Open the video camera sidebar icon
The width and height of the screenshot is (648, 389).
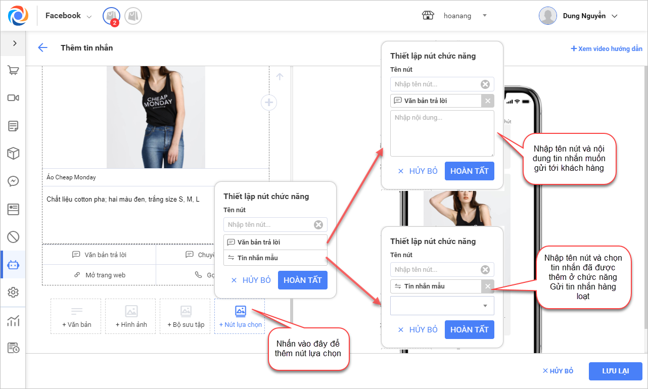pyautogui.click(x=13, y=98)
